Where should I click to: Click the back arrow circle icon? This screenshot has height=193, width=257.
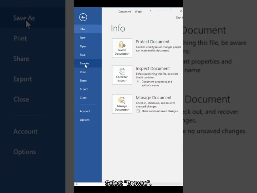click(x=83, y=17)
